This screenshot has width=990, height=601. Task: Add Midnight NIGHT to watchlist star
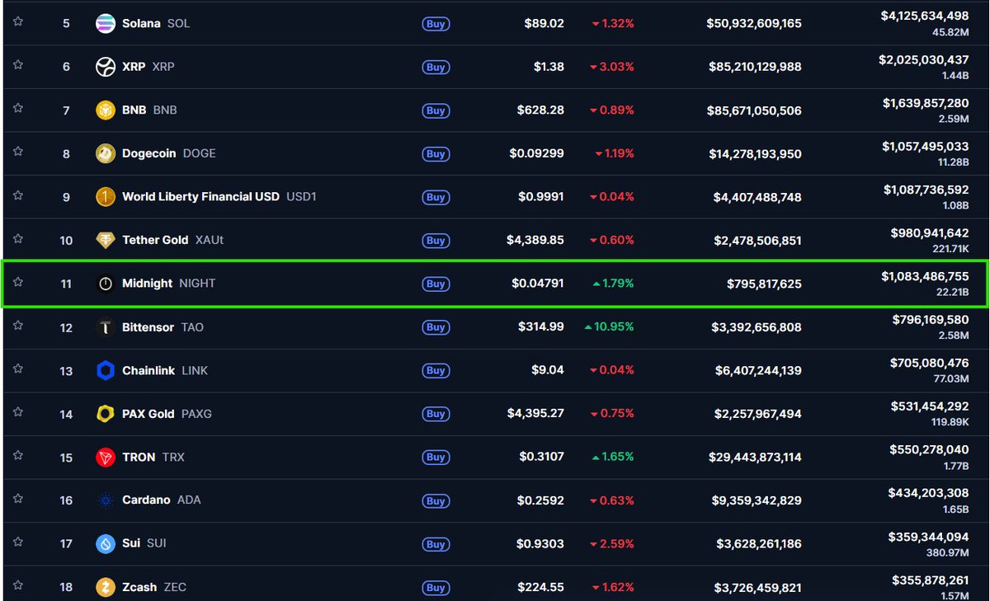18,282
